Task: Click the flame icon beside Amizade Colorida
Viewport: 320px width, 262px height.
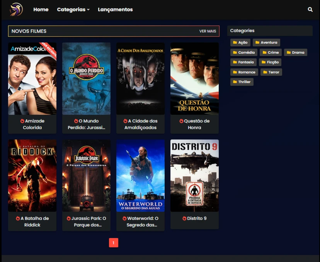Action: click(x=22, y=121)
